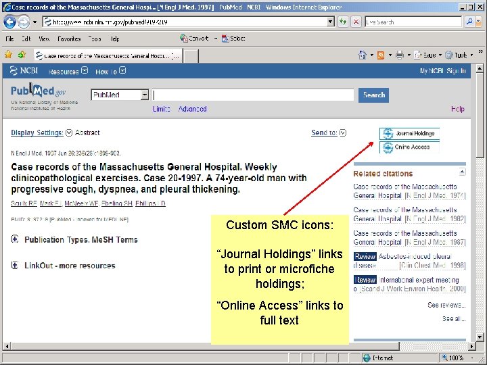Click the Journal Holdings icon button
The image size is (487, 365).
409,134
